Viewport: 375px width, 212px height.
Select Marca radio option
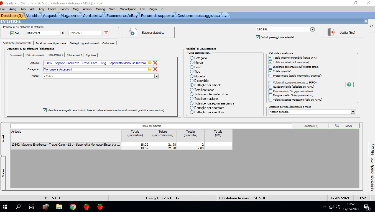point(192,62)
